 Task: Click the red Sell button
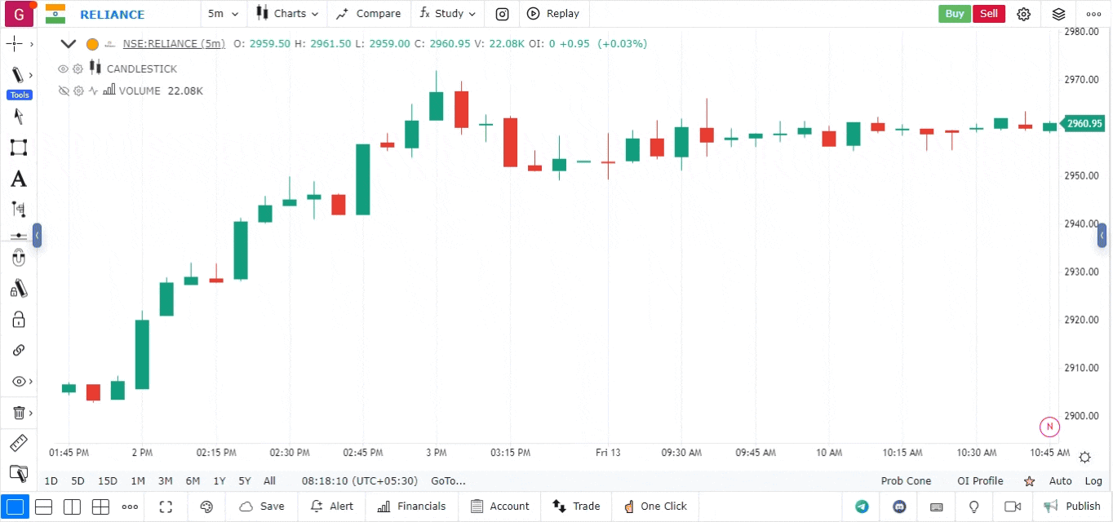click(x=988, y=14)
